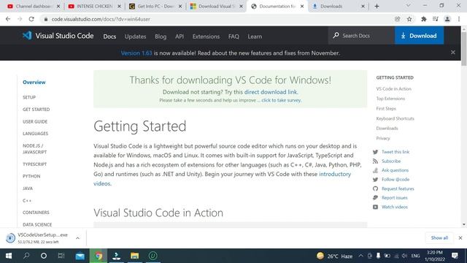Expand the SETUP section in sidebar
467x263 pixels.
click(x=29, y=97)
